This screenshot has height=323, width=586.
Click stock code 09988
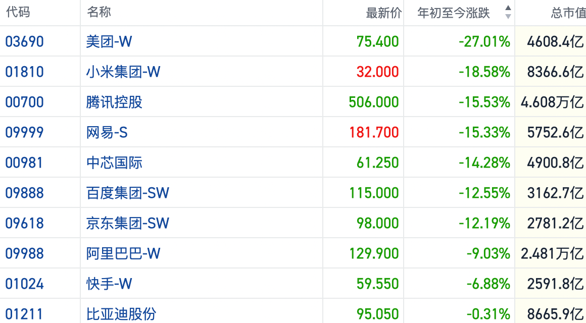click(25, 253)
